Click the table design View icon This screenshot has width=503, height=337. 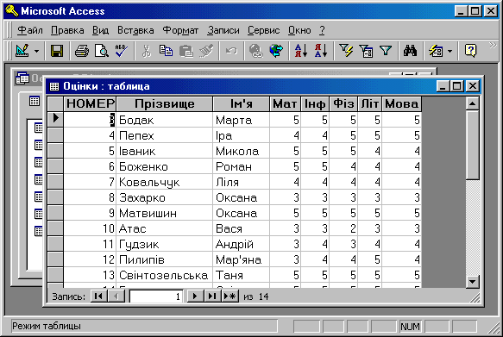[x=22, y=51]
